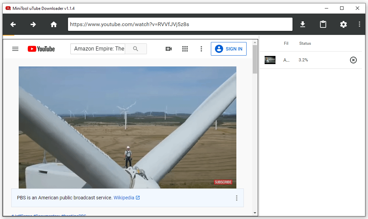Open the YouTube apps grid

185,48
